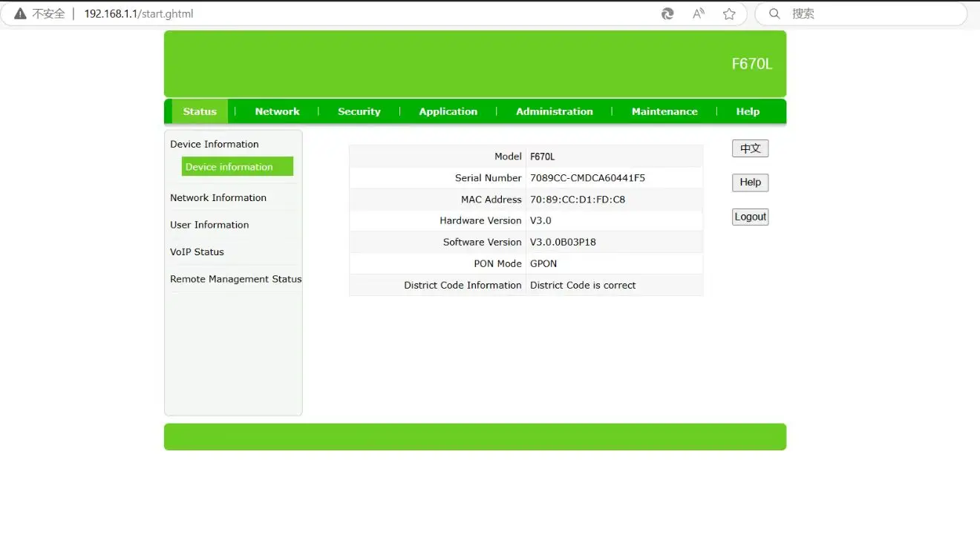
Task: Click the 'District Code Information' label
Action: click(x=463, y=285)
